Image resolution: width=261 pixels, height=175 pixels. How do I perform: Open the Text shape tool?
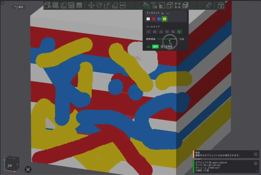coord(154,5)
